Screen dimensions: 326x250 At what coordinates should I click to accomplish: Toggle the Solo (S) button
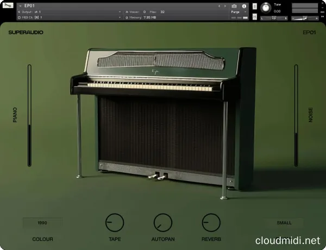[x=255, y=5]
